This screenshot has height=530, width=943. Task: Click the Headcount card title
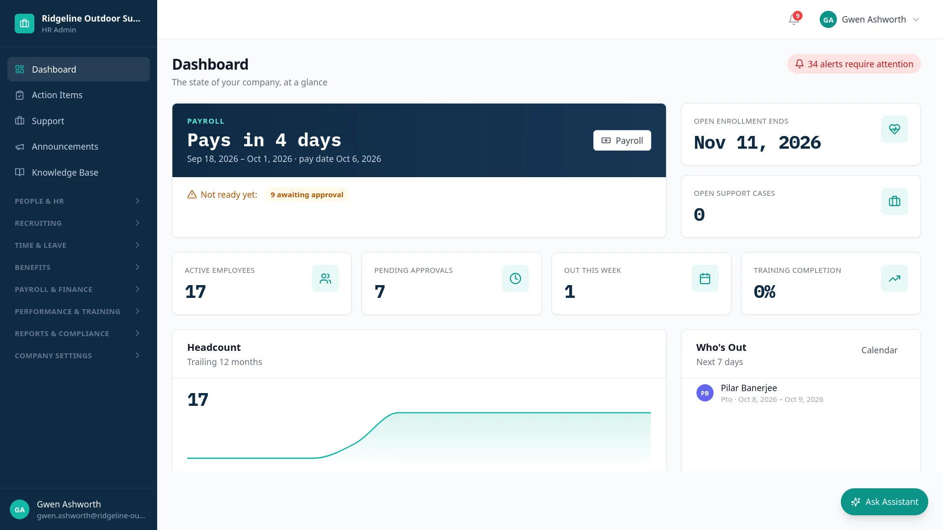pos(214,347)
